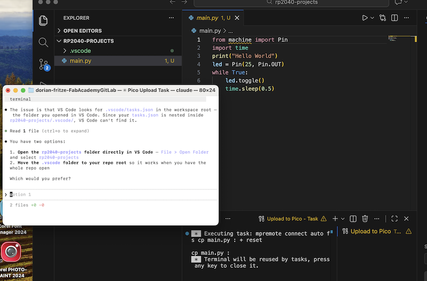427x281 pixels.
Task: Click the breadcrumb ellipsis after main.py
Action: click(231, 31)
